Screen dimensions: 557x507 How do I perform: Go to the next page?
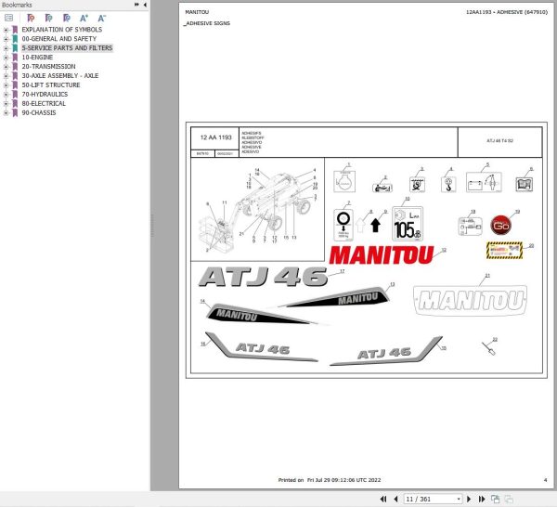point(469,499)
